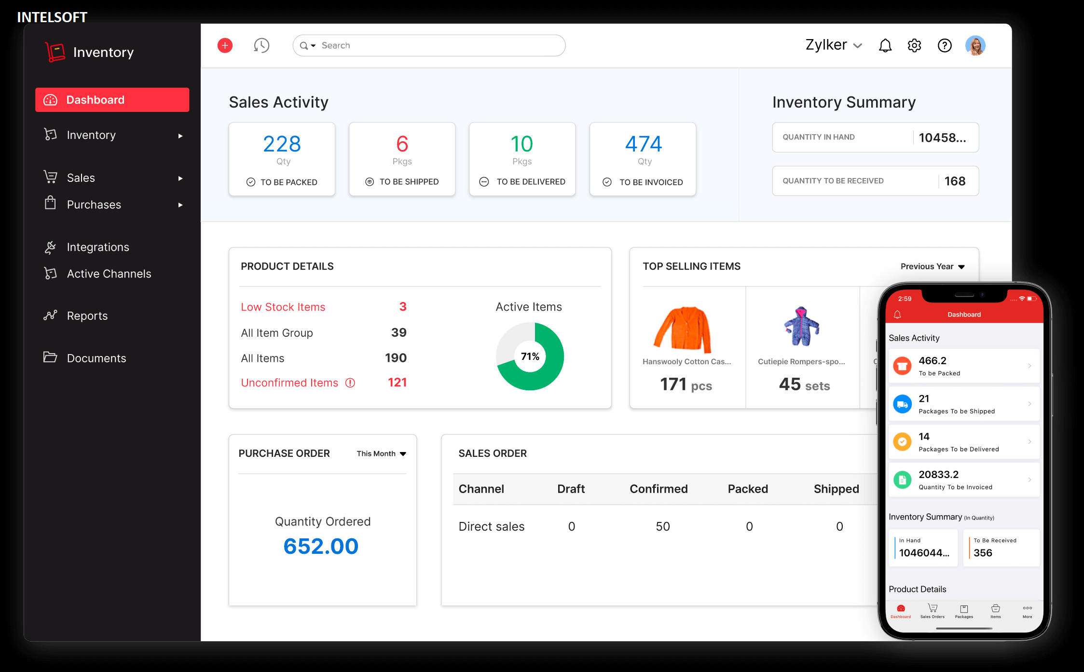Screen dimensions: 1084x672
Task: Open the 6 Pkgs To Be Shipped card
Action: tap(402, 159)
